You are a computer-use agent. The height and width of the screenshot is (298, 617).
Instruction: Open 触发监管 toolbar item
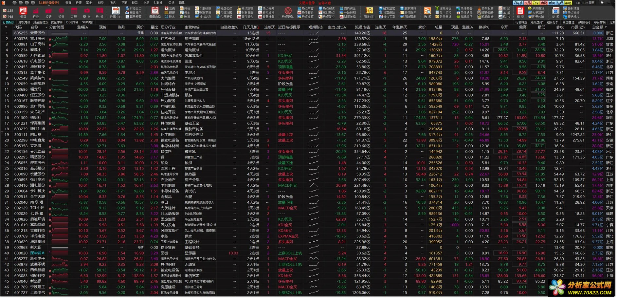(387, 9)
